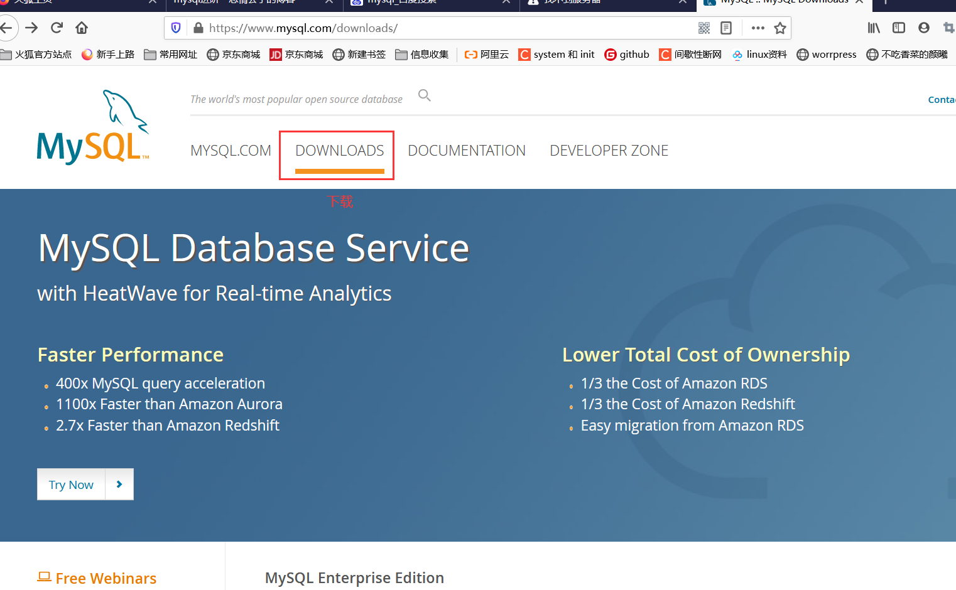Click the MySQL dolphin logo
Viewport: 956px width, 590px height.
[93, 127]
